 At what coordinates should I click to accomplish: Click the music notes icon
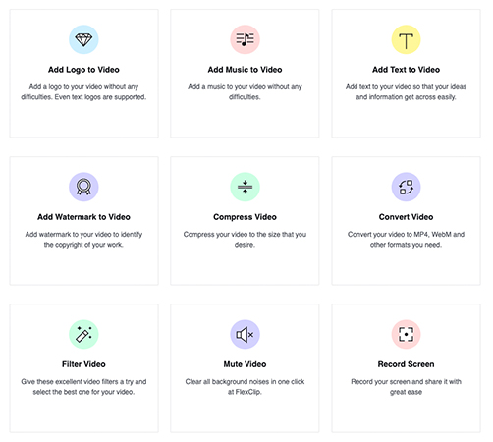click(245, 39)
